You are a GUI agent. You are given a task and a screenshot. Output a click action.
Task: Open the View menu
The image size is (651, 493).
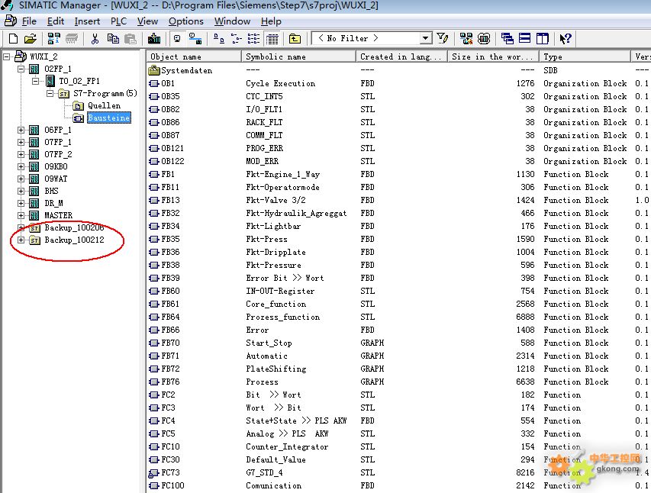pyautogui.click(x=147, y=21)
